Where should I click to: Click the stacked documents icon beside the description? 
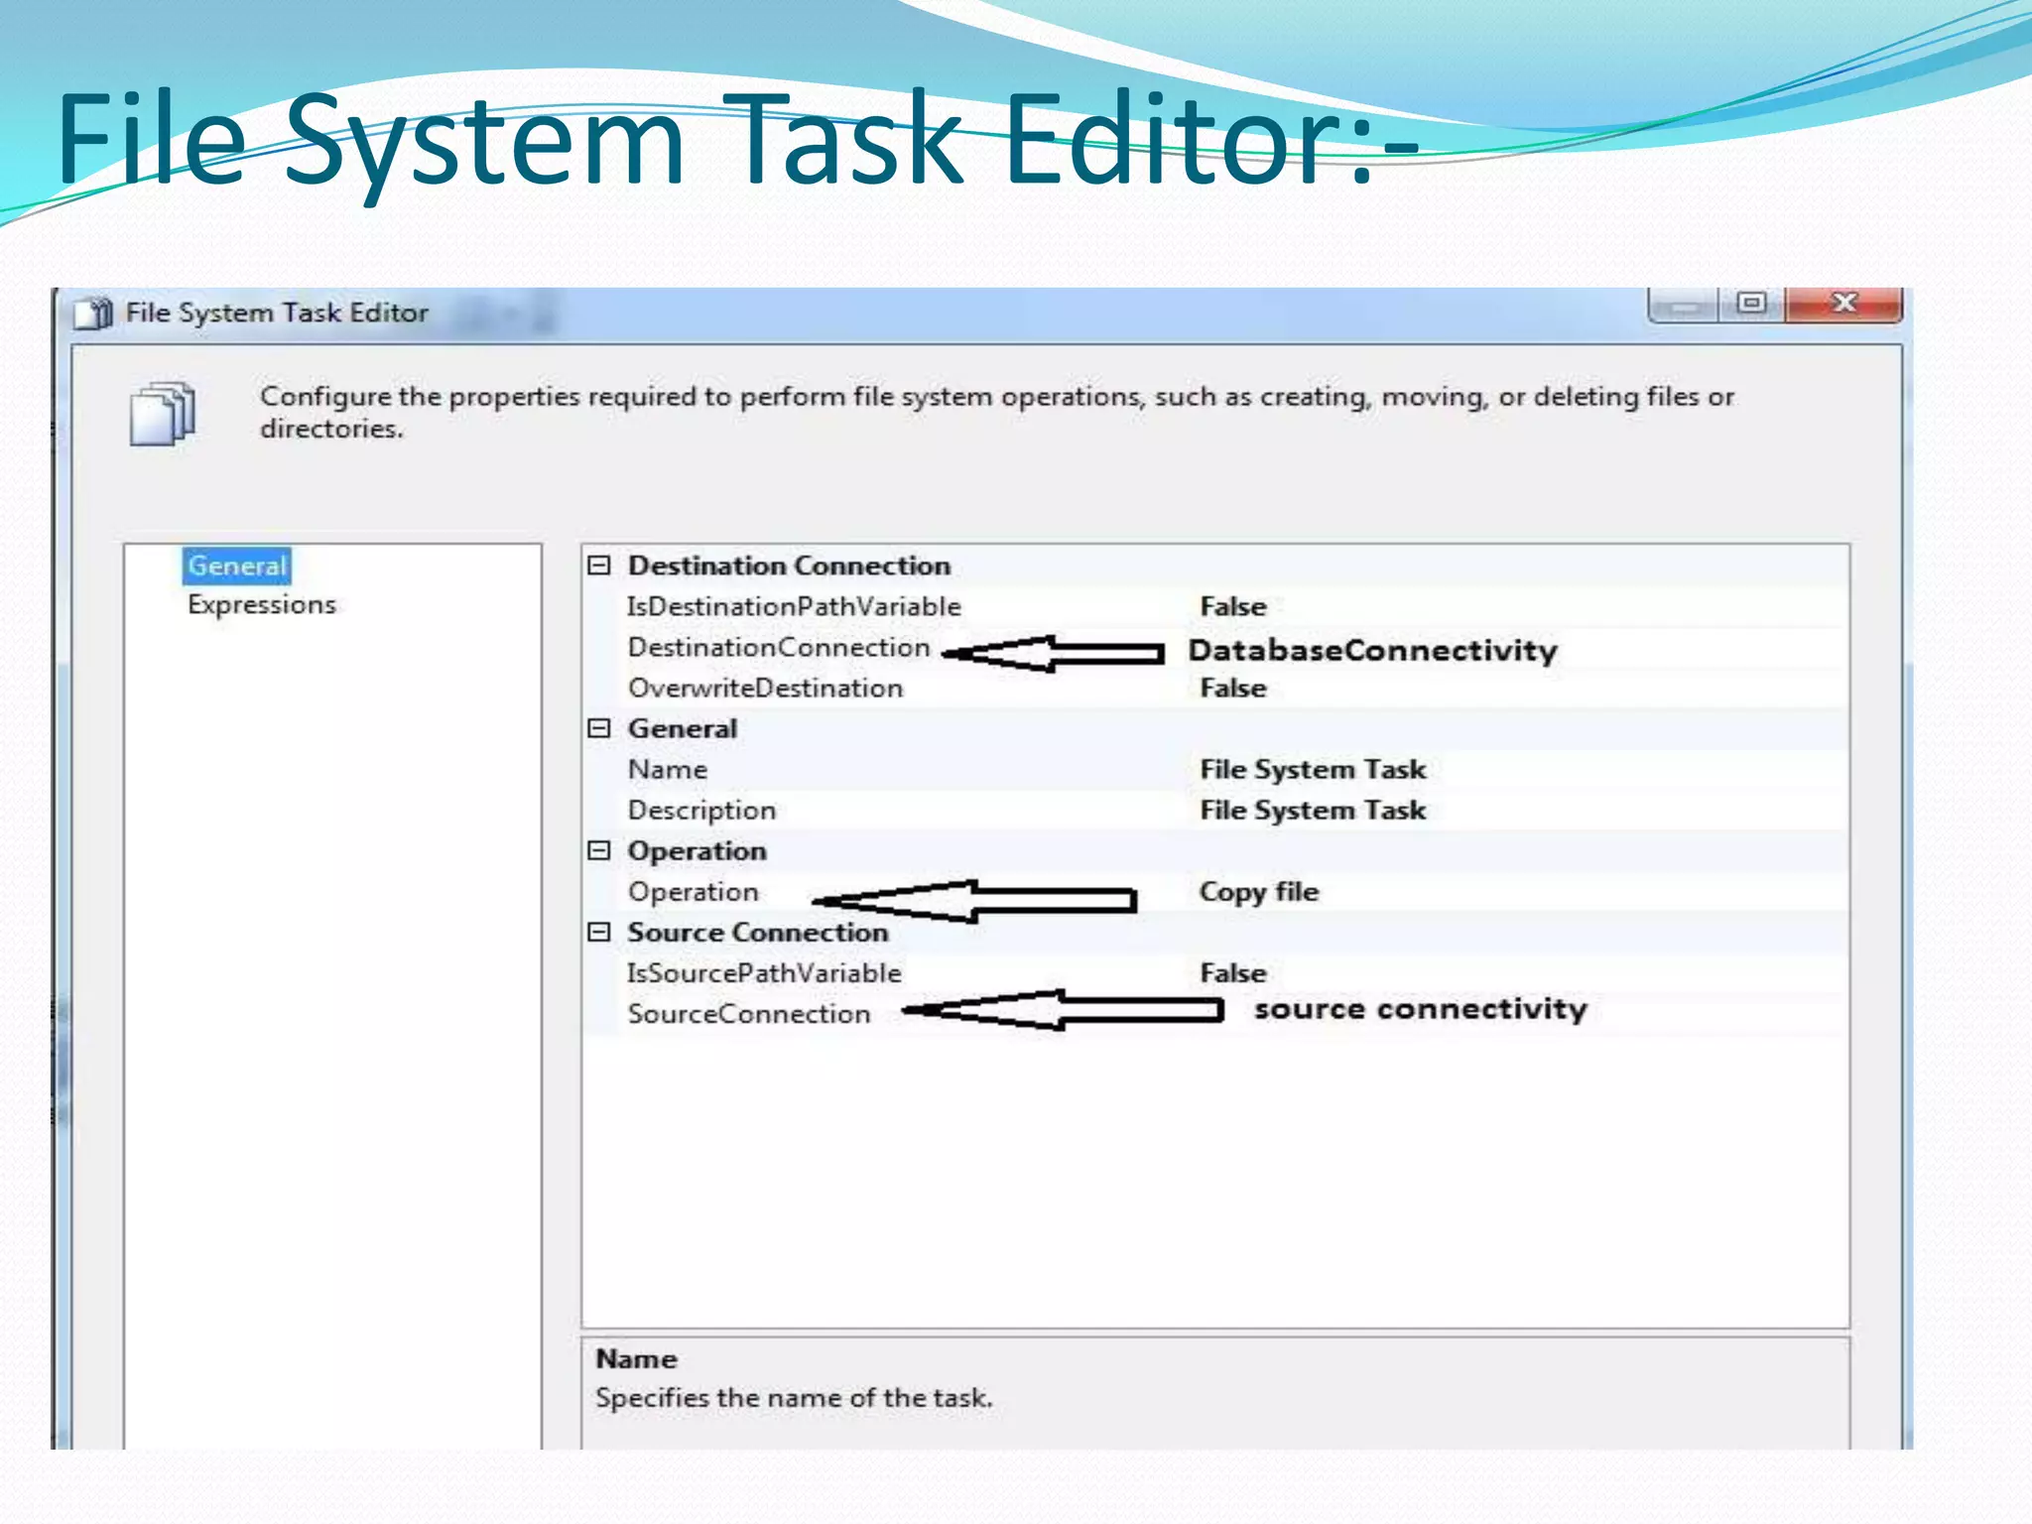click(163, 413)
